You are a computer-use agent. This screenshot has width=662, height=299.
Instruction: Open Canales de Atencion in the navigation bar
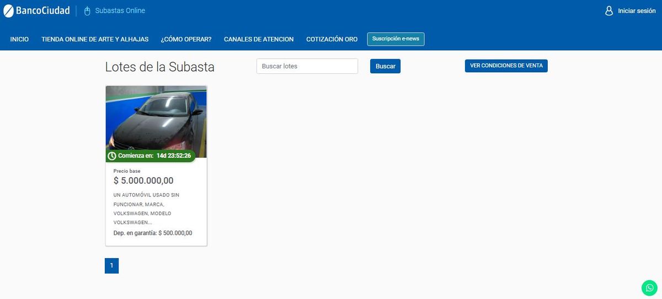259,39
